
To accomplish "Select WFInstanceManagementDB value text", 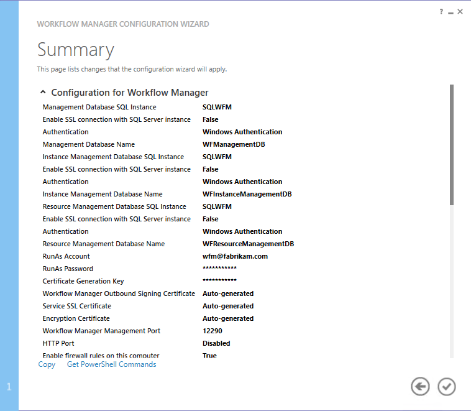I will (x=247, y=194).
